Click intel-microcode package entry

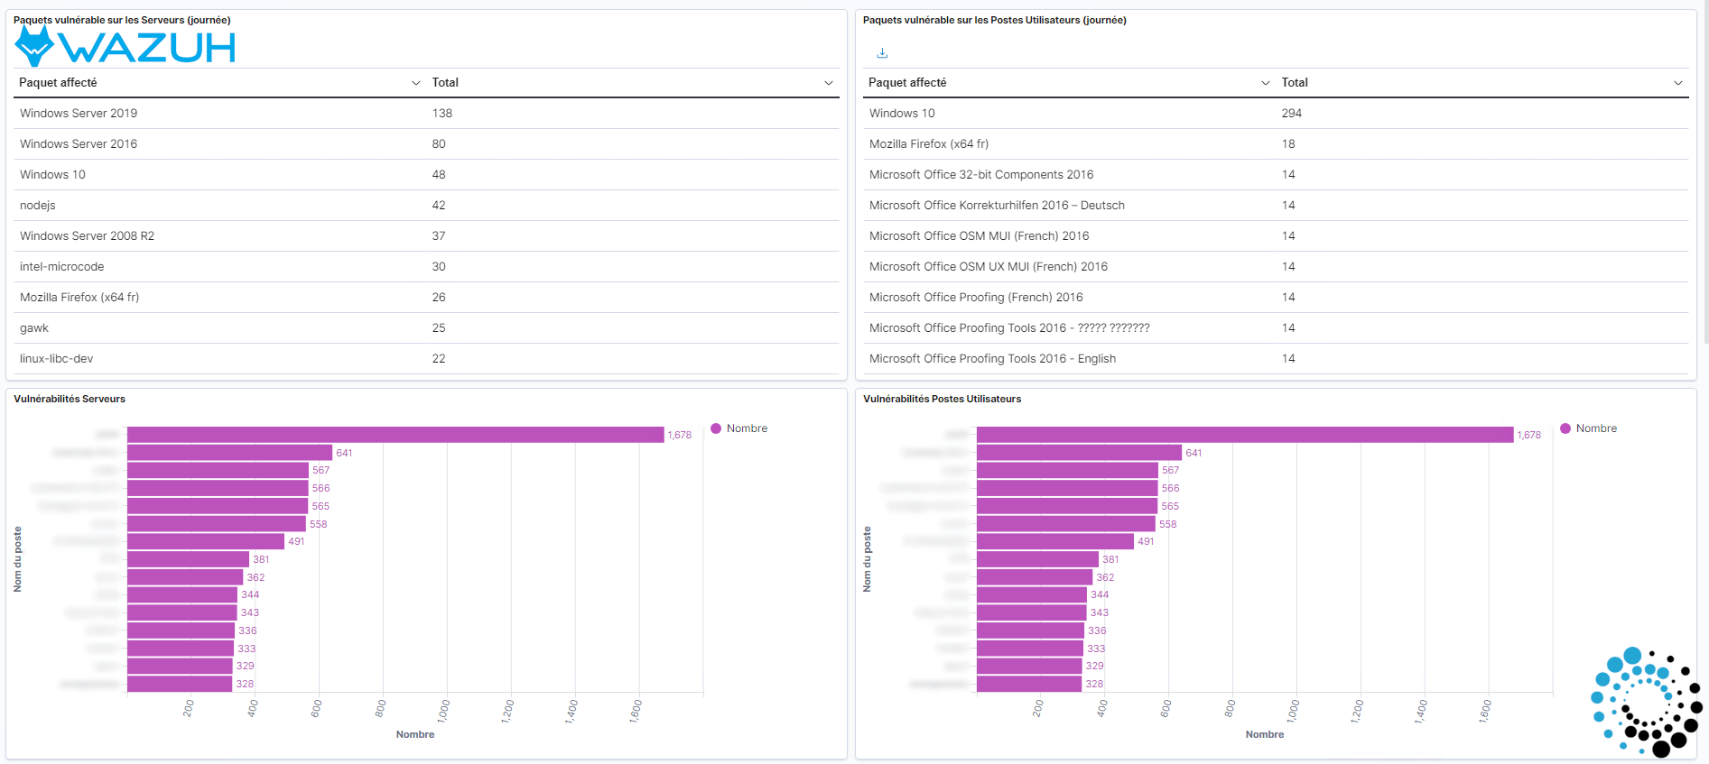(61, 267)
